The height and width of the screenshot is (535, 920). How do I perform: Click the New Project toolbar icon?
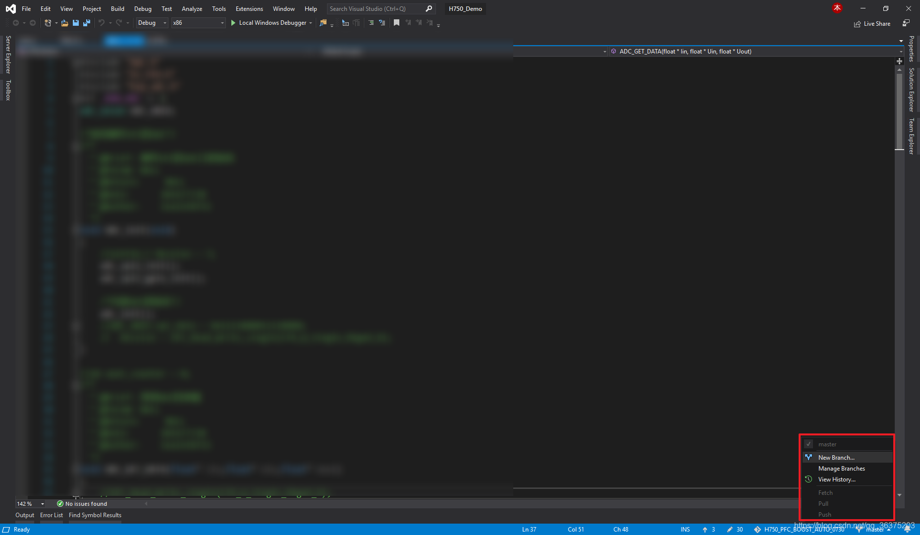48,23
